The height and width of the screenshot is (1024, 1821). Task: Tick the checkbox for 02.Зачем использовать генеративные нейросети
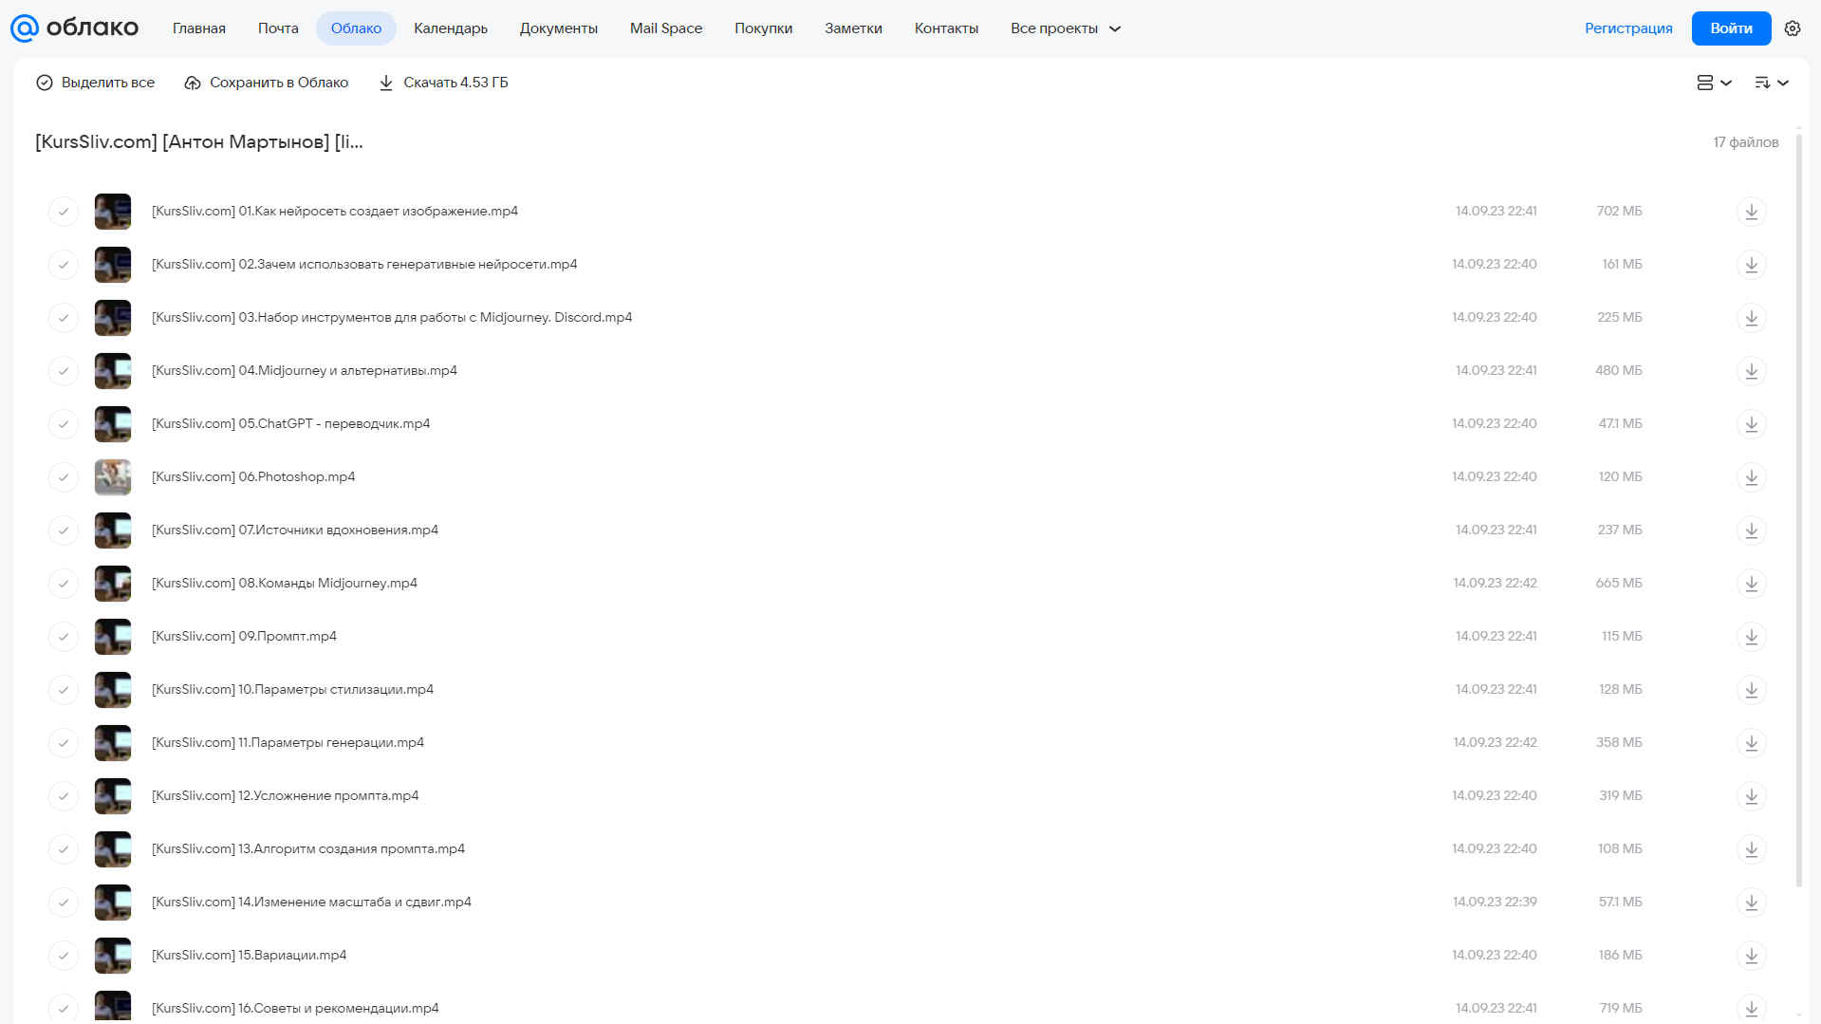pyautogui.click(x=64, y=265)
